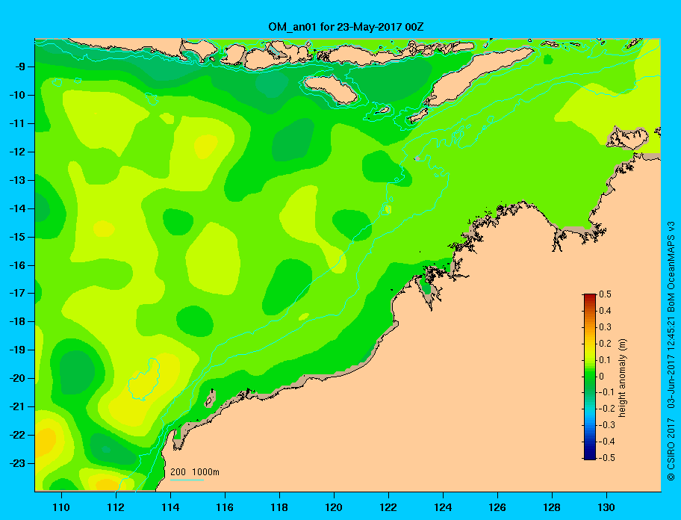The width and height of the screenshot is (681, 520).
Task: Click latitude axis label -23
Action: click(x=16, y=463)
